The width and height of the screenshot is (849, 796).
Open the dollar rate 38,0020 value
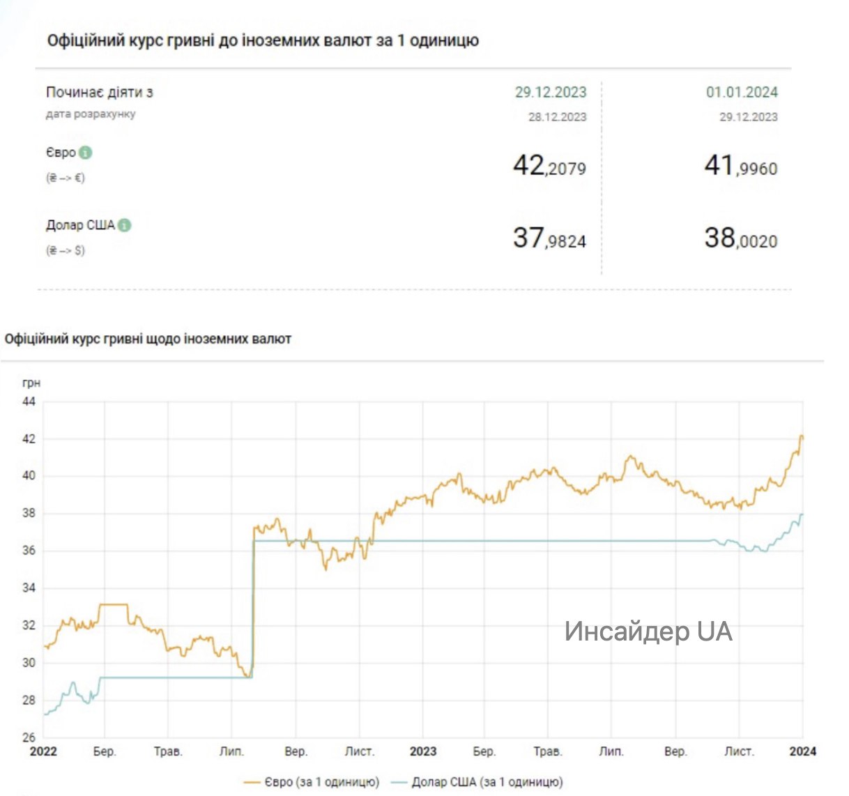pos(740,238)
